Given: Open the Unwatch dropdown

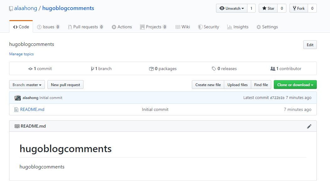Looking at the screenshot, I should (x=232, y=8).
